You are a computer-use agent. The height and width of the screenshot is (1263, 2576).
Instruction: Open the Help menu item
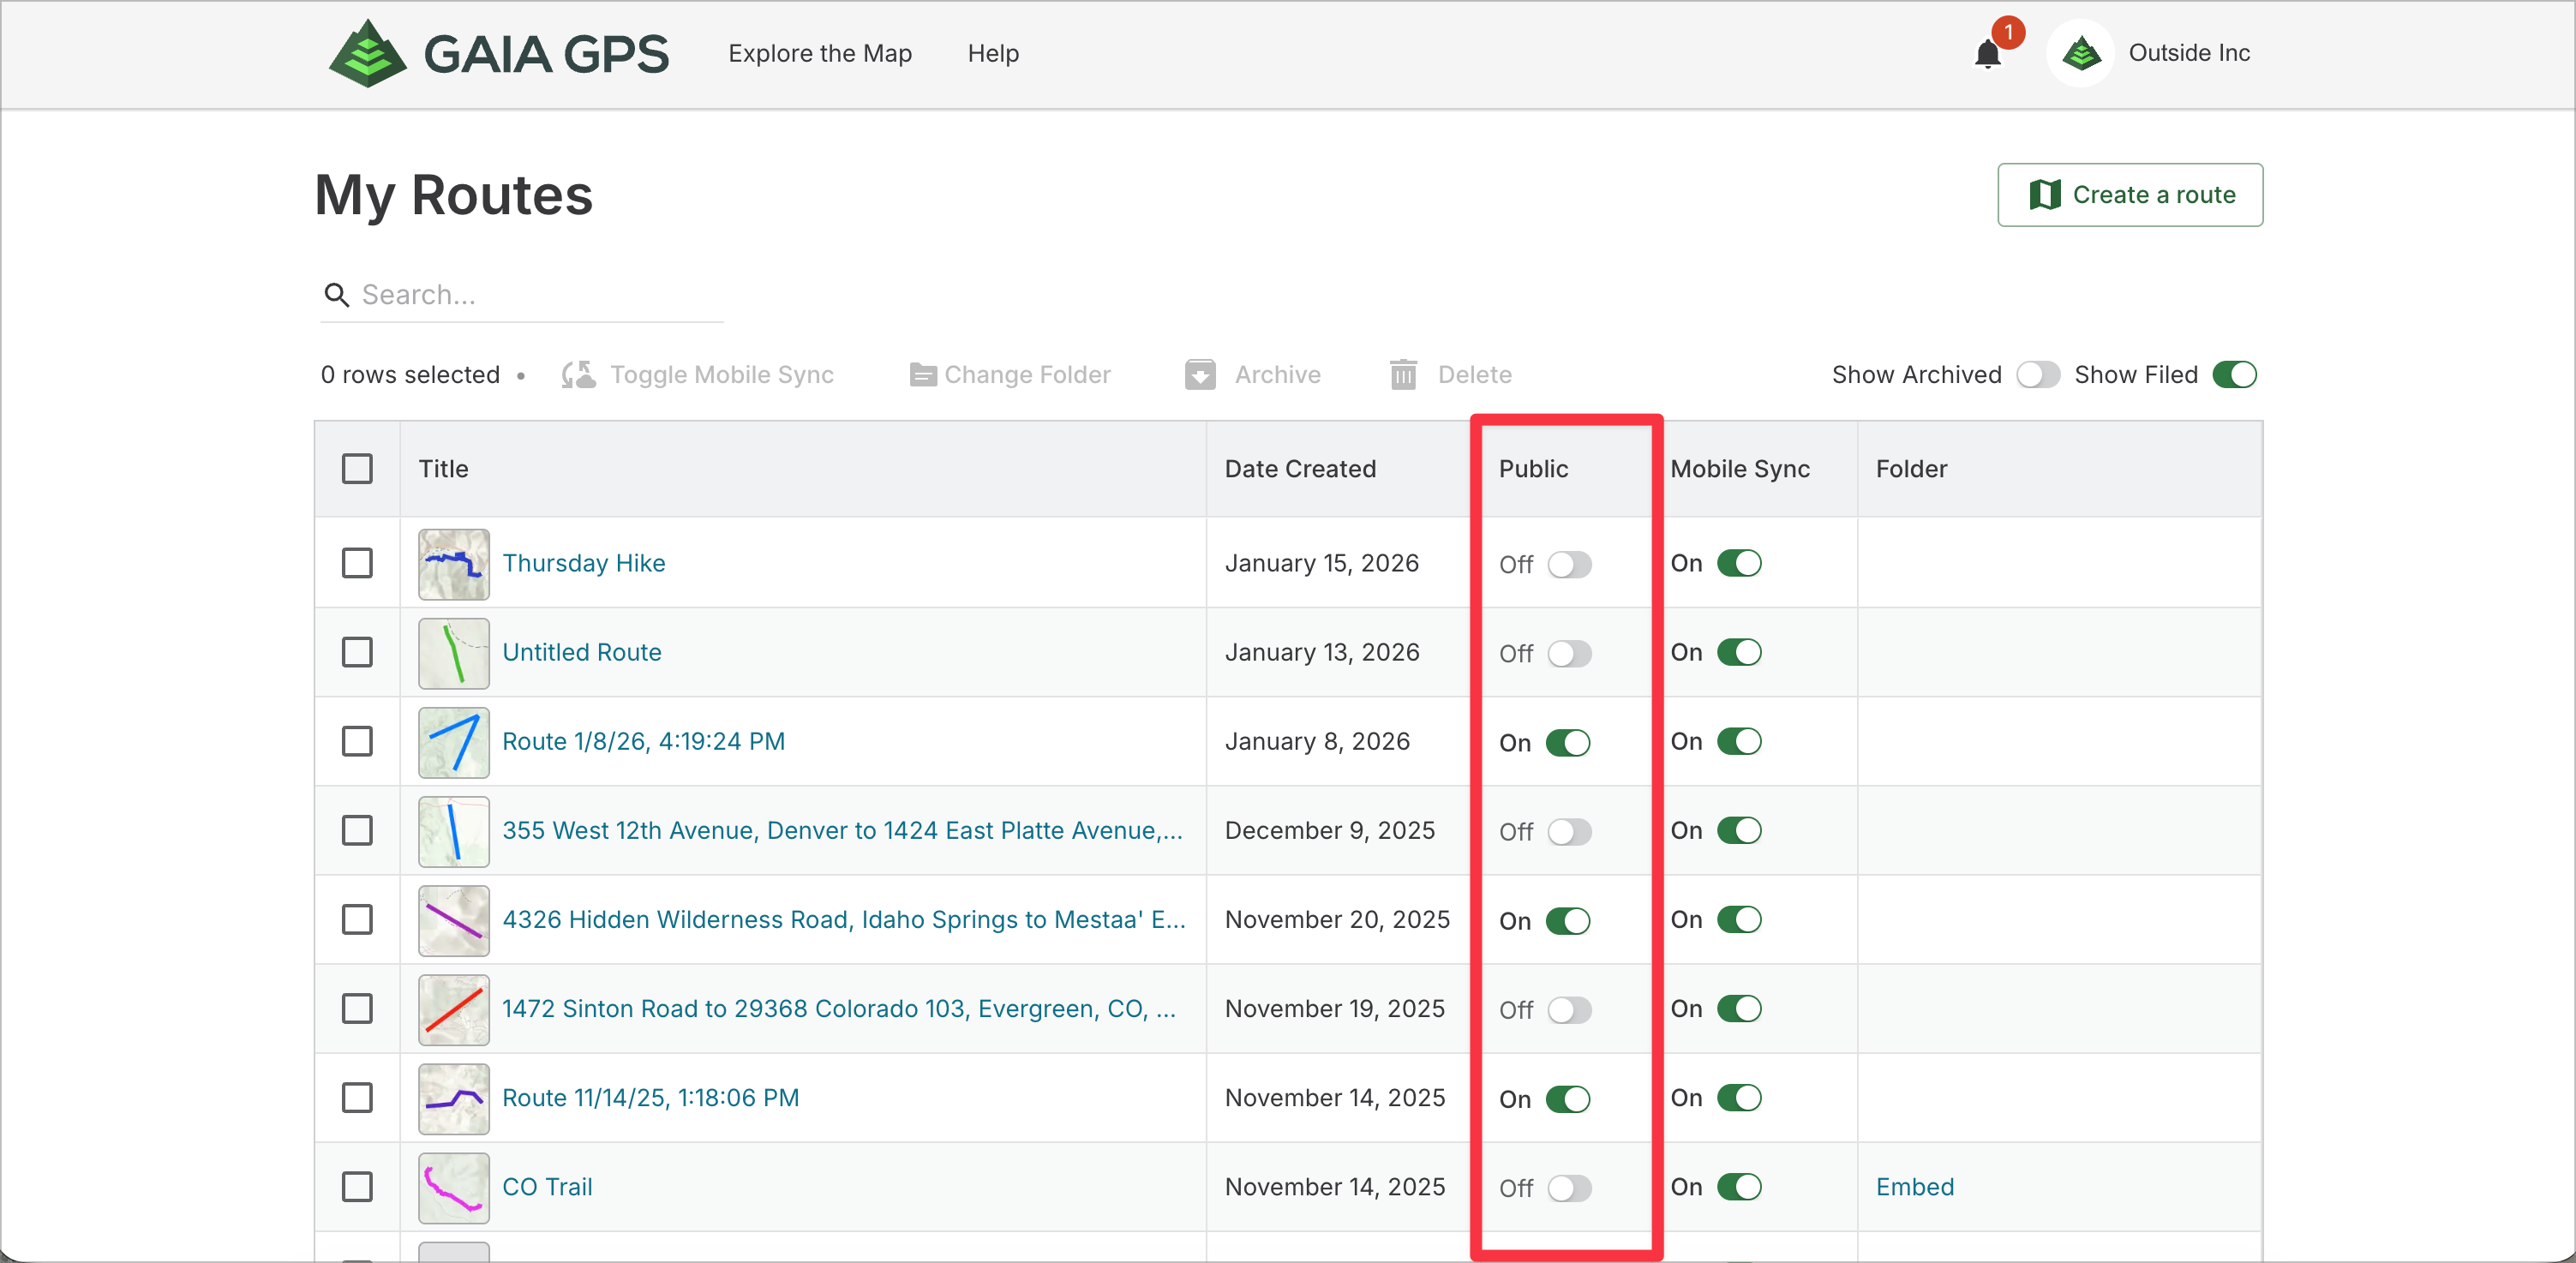(x=993, y=54)
